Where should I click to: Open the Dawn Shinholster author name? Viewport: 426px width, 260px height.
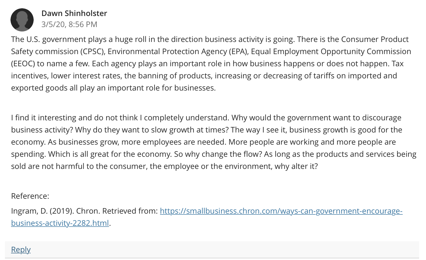(x=74, y=13)
